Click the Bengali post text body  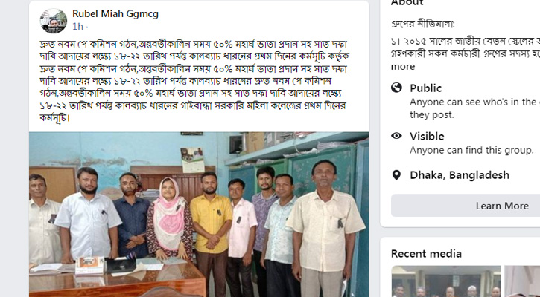click(x=194, y=81)
